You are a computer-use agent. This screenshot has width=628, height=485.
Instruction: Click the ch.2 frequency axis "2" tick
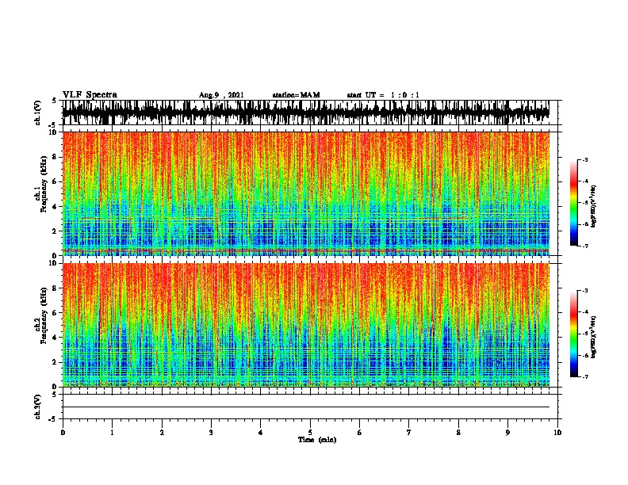click(x=55, y=362)
